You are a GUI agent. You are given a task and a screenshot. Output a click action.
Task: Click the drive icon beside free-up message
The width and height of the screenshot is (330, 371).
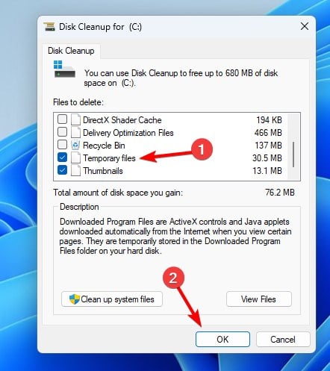pyautogui.click(x=64, y=69)
